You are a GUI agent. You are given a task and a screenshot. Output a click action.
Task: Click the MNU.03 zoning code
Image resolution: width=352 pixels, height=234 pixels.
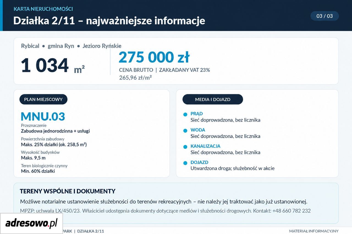point(43,117)
